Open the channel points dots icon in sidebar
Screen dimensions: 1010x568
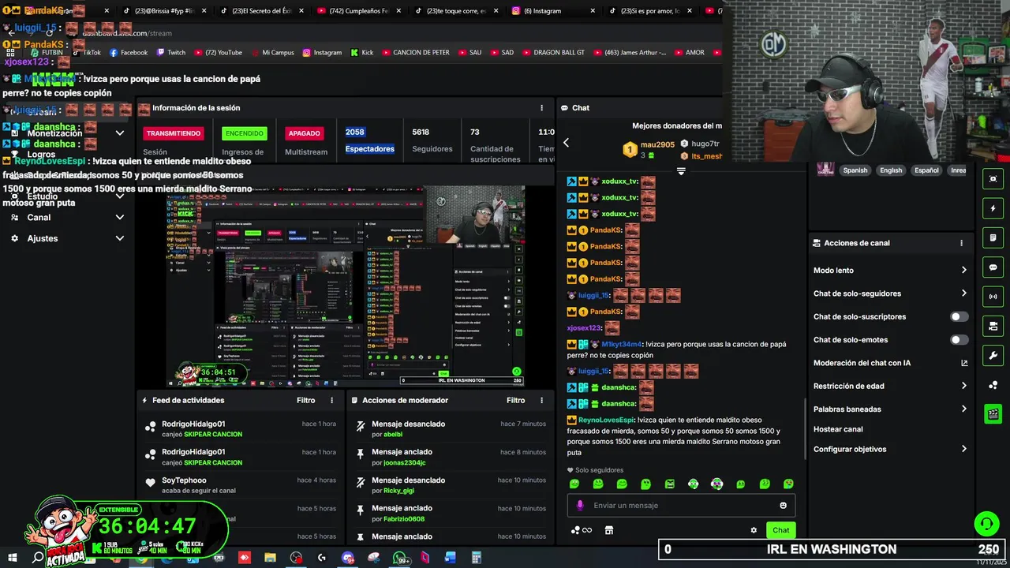pos(993,385)
